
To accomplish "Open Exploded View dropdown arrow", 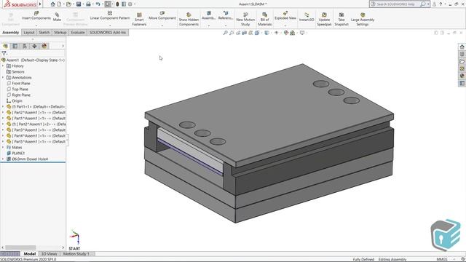I will (285, 25).
